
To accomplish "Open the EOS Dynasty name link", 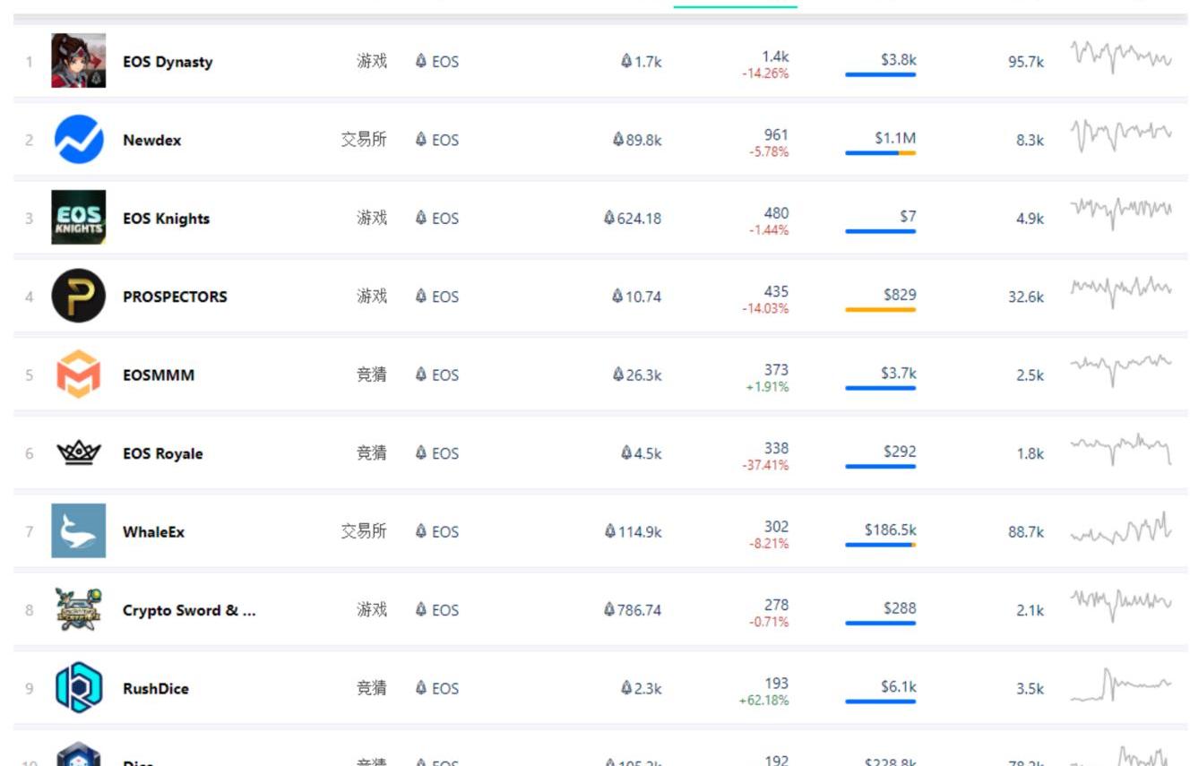I will click(168, 62).
